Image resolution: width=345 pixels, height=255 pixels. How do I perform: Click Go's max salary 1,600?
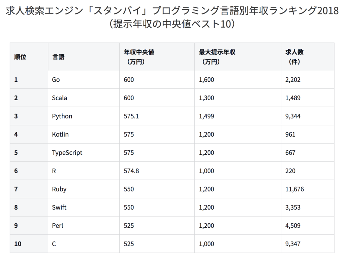tap(207, 79)
